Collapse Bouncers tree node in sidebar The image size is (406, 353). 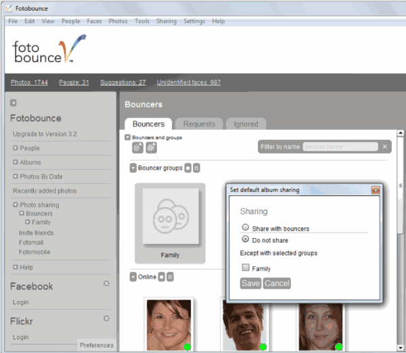[22, 213]
